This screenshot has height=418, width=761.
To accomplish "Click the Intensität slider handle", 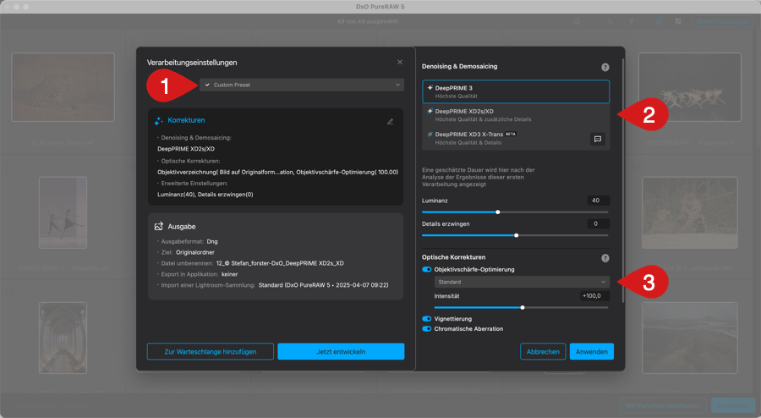I will pyautogui.click(x=523, y=308).
